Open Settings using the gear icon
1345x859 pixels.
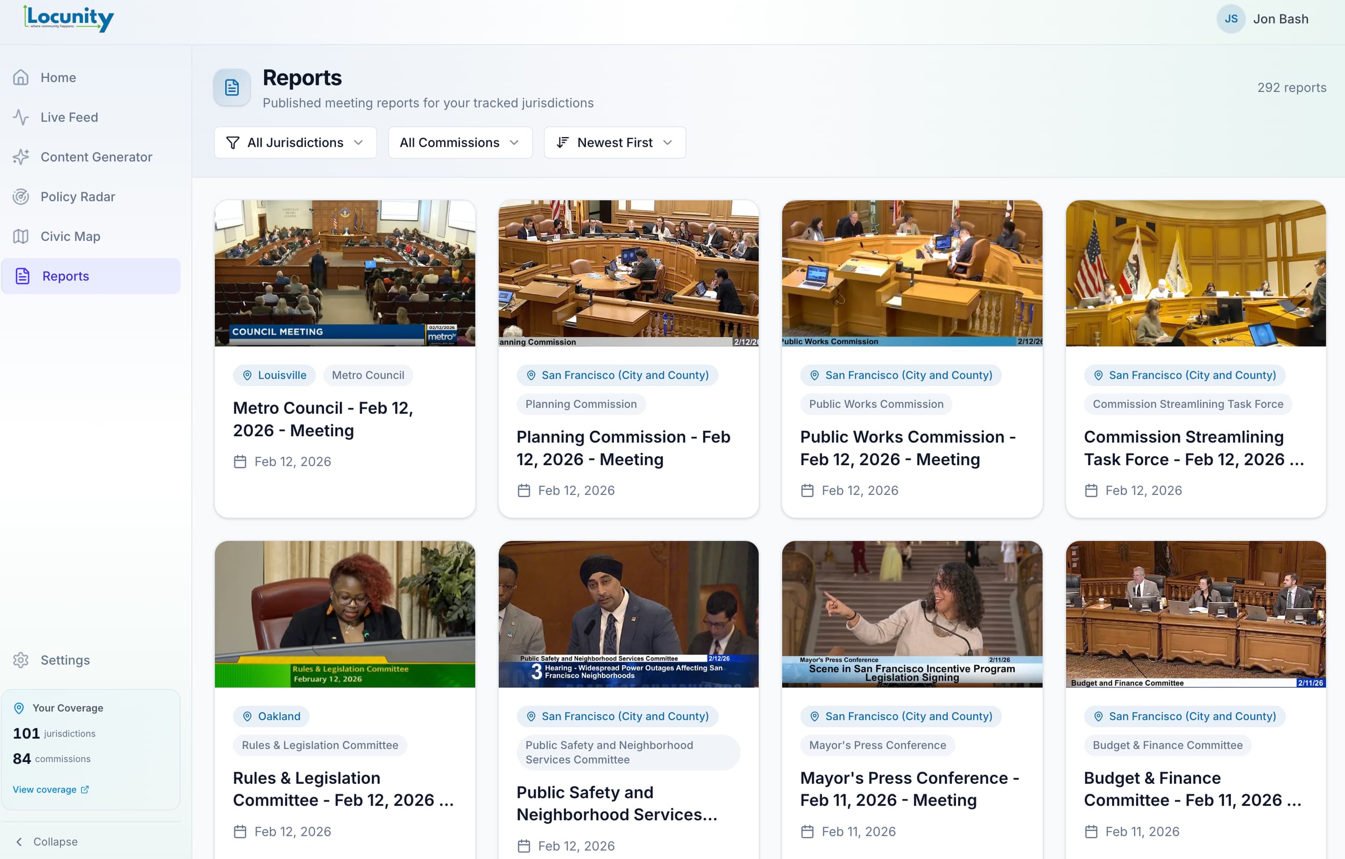coord(20,659)
